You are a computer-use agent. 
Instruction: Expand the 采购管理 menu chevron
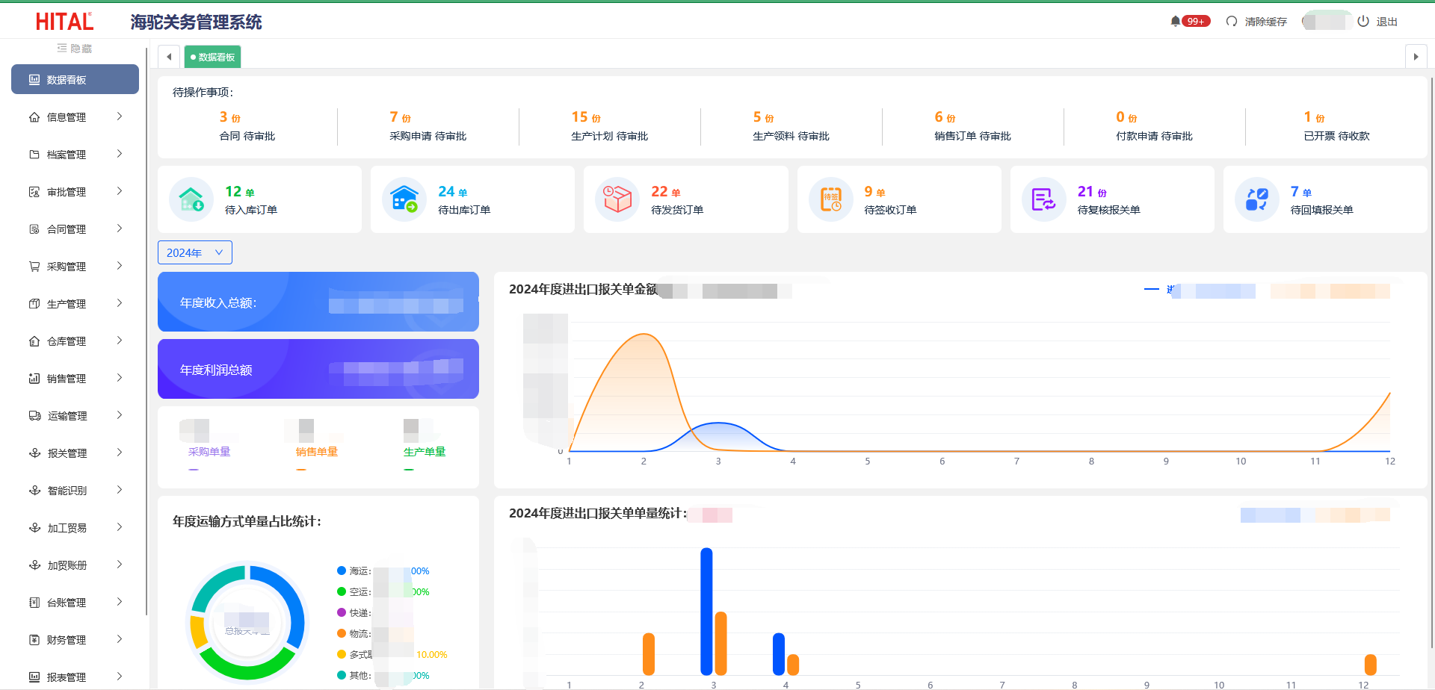click(120, 266)
